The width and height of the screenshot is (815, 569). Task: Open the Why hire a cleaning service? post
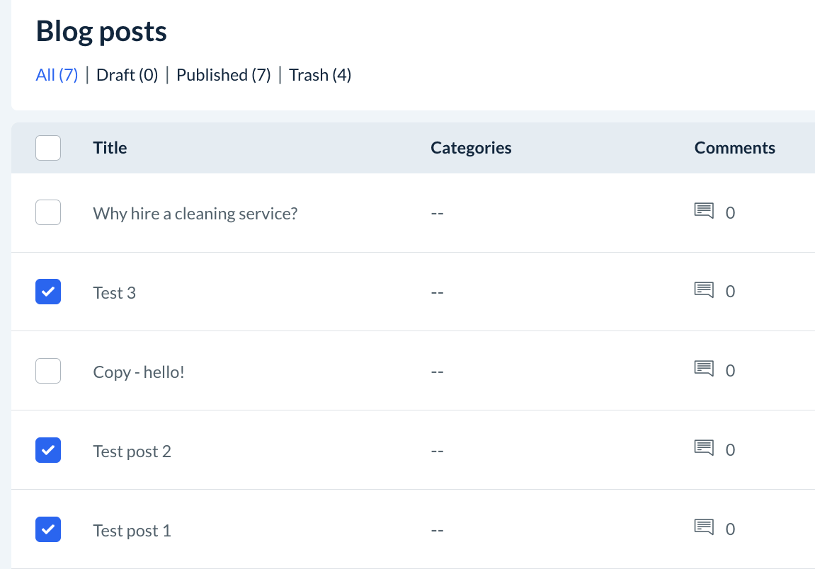click(x=195, y=213)
